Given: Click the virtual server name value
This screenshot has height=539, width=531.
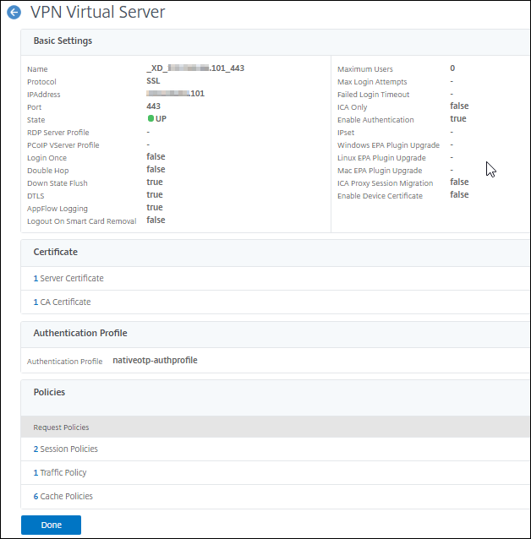Looking at the screenshot, I should 195,68.
